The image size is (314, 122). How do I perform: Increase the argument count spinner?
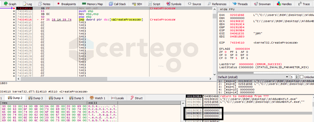pos(297,76)
